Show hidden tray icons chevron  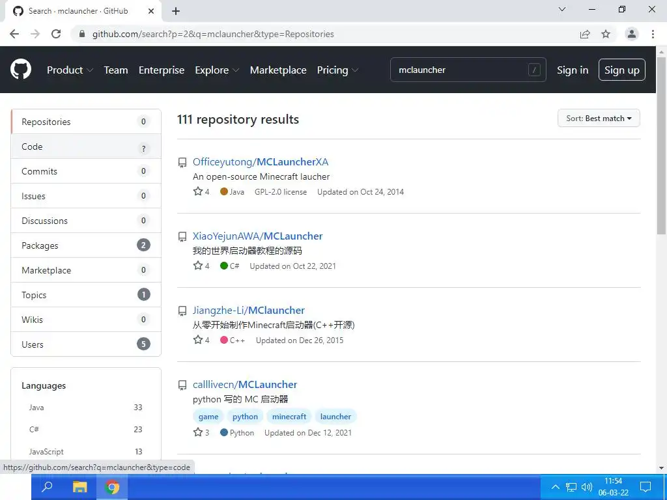click(x=555, y=487)
